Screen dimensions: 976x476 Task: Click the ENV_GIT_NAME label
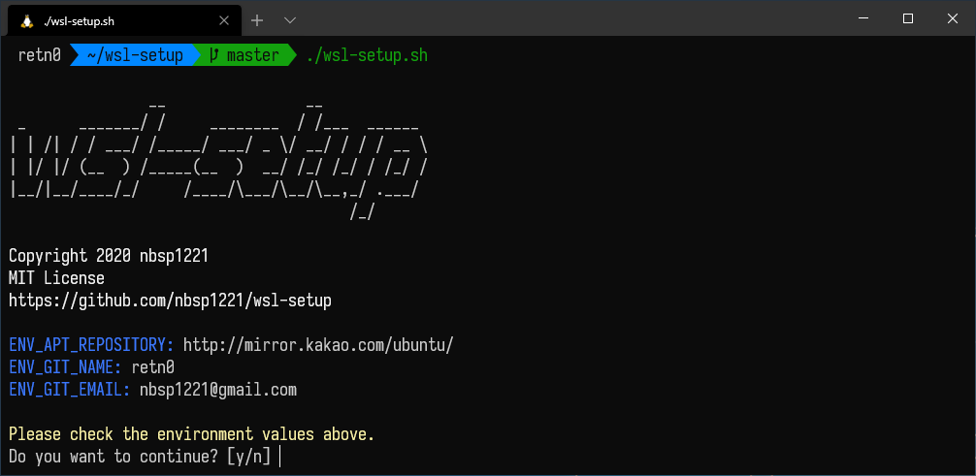(x=65, y=367)
